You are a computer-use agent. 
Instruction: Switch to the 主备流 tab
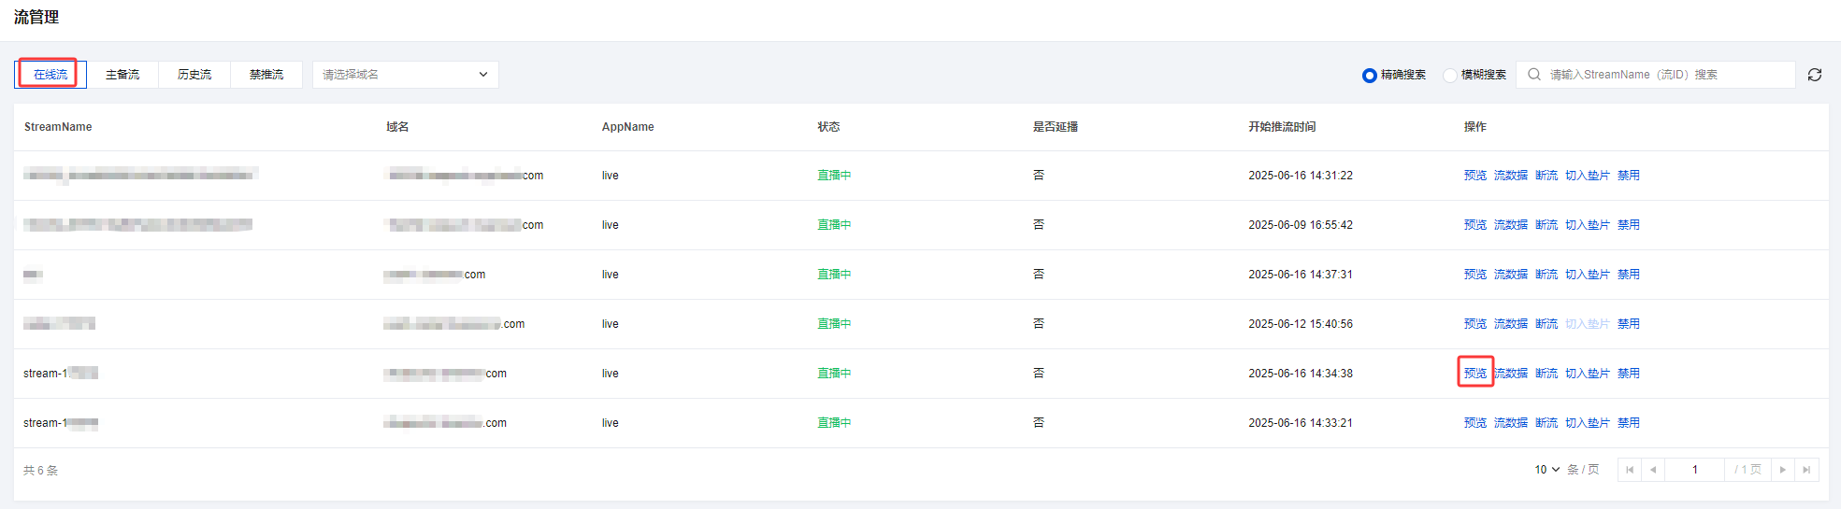tap(122, 75)
